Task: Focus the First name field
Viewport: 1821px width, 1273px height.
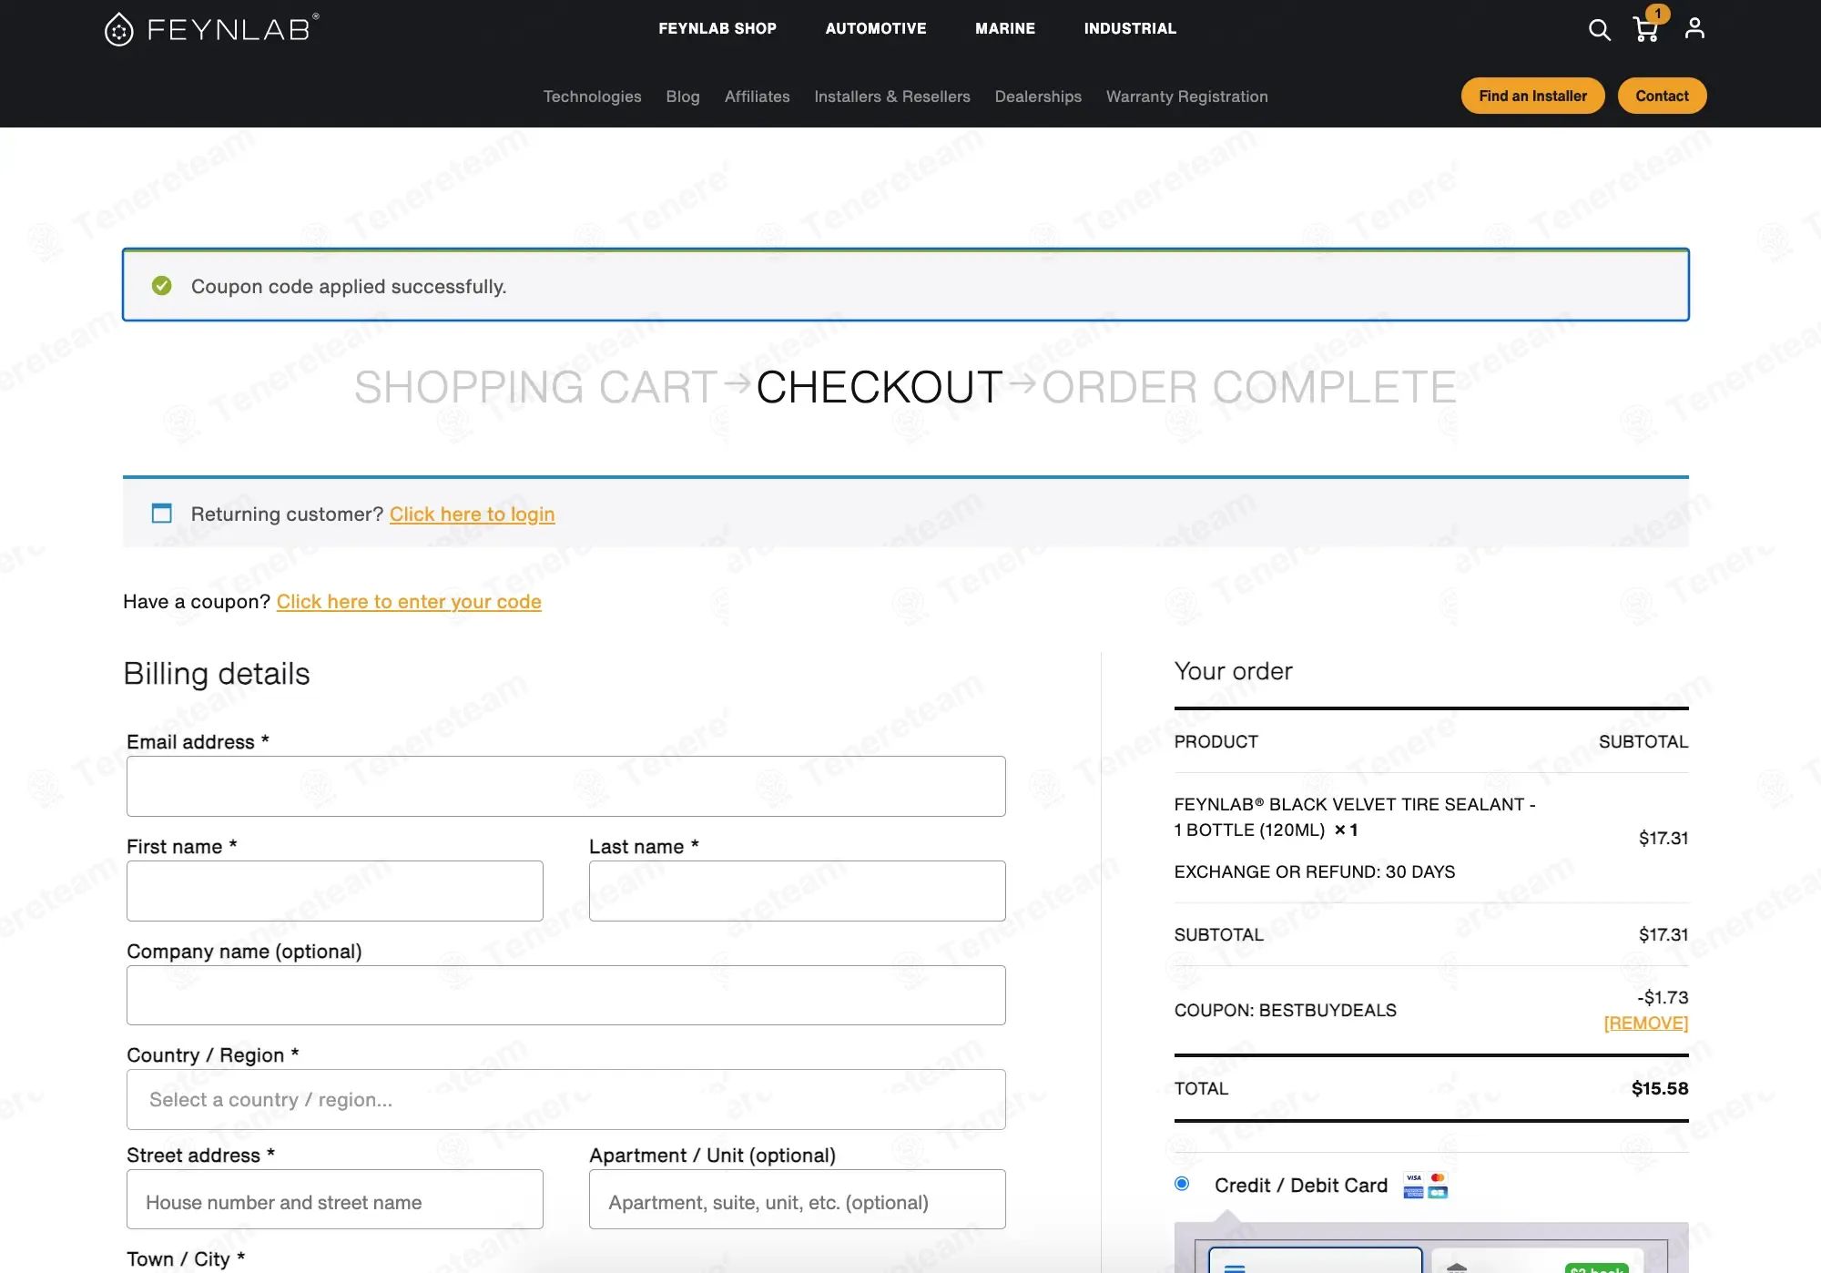Action: tap(335, 891)
